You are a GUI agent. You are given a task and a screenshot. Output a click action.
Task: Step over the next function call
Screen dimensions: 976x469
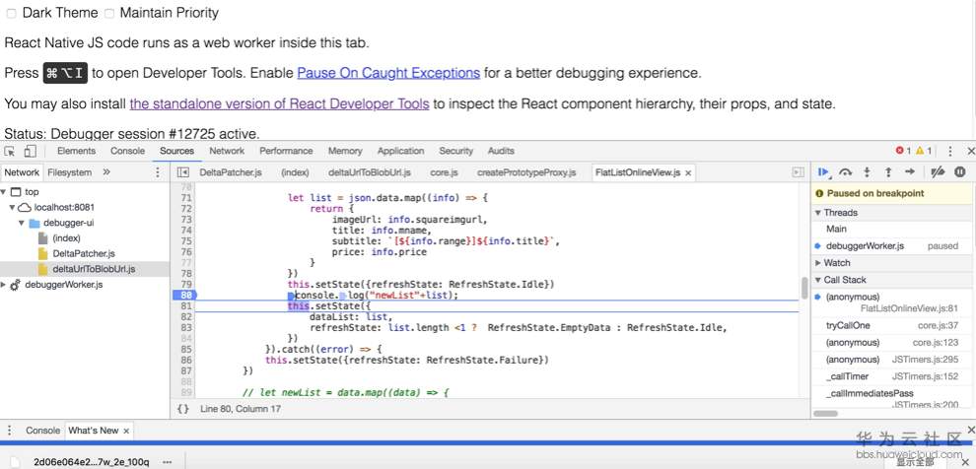(x=845, y=172)
